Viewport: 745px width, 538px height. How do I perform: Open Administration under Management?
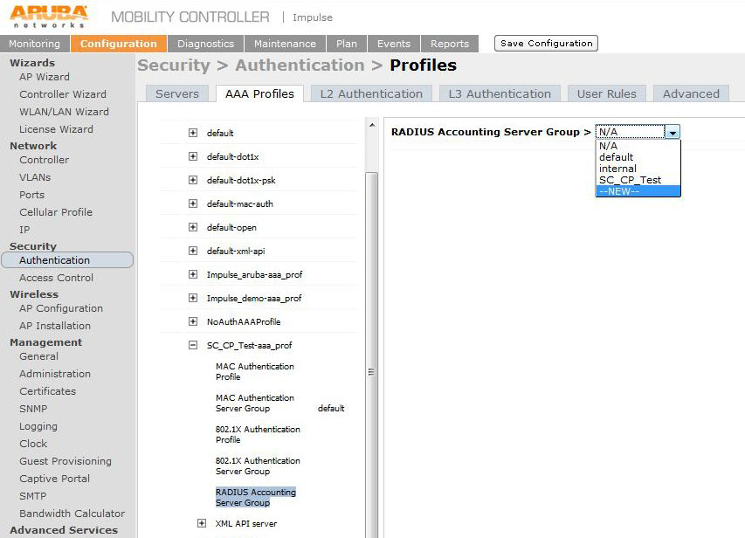click(x=55, y=374)
